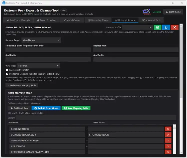The image size is (187, 158).
Task: Click the mapping table scroll-up arrow
Action: (175, 126)
